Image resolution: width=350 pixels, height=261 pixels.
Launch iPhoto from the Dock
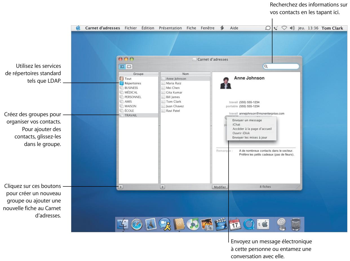pyautogui.click(x=207, y=224)
